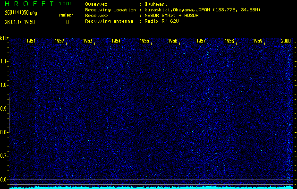Image resolution: width=297 pixels, height=189 pixels.
Task: Click the 0.7 kHz axis label
Action: 3,156
